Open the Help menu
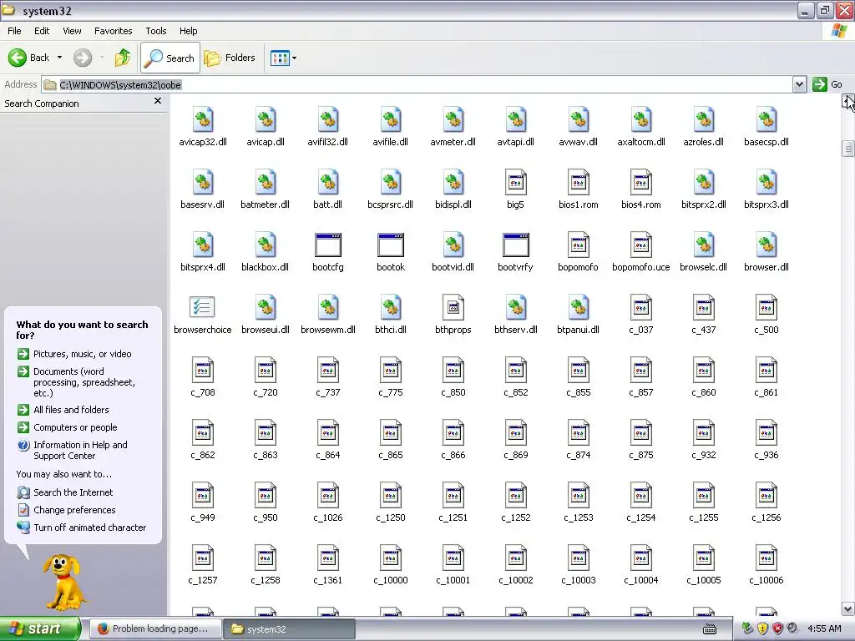Image resolution: width=855 pixels, height=641 pixels. 188,31
